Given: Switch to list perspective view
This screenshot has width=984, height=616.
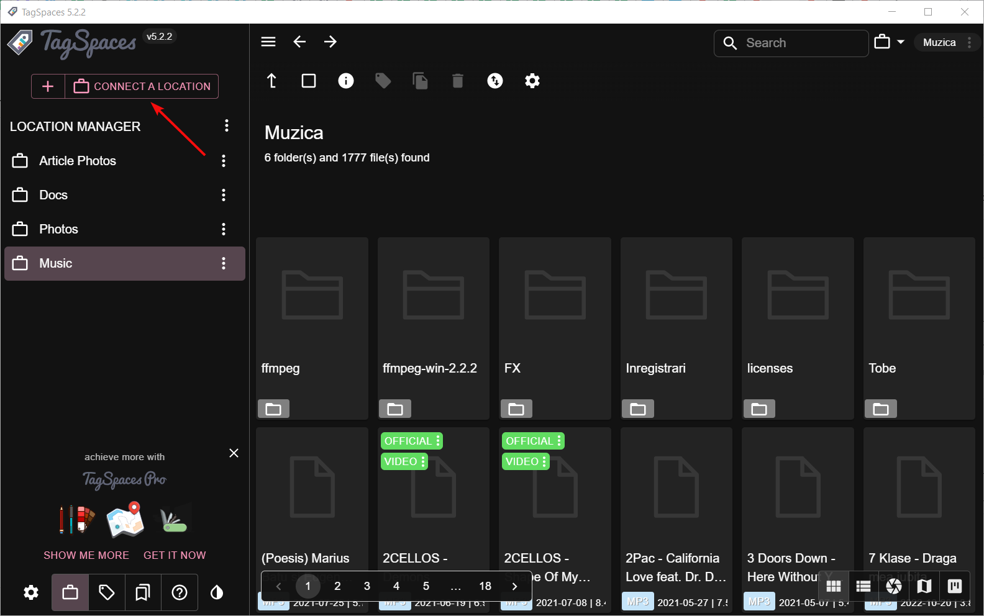Looking at the screenshot, I should [x=863, y=586].
